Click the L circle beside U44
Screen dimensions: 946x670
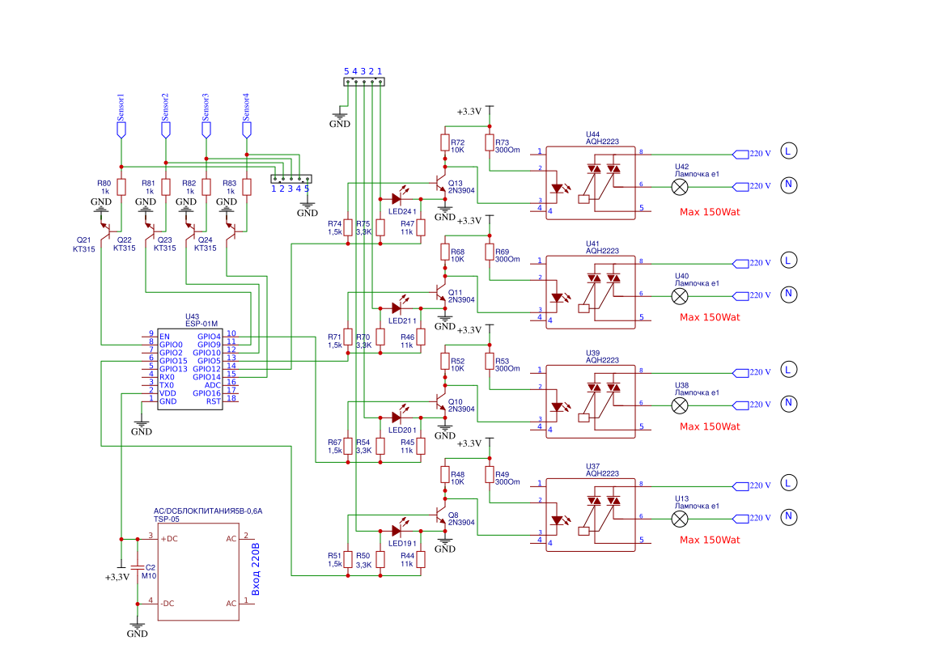[788, 151]
